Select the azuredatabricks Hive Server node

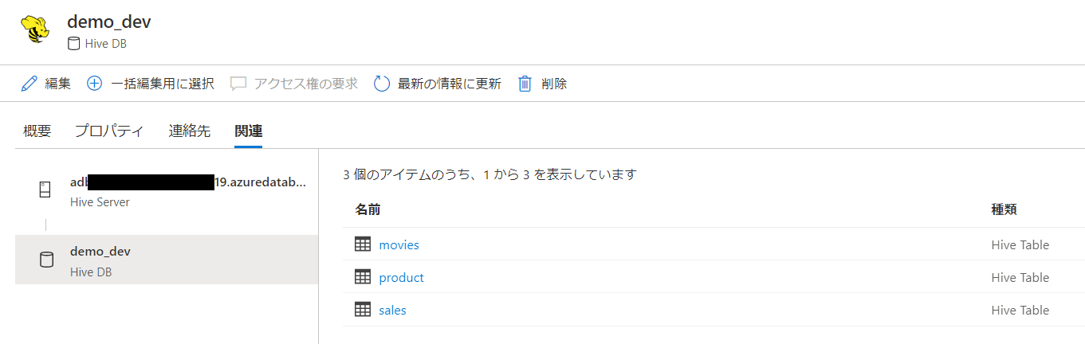(x=167, y=191)
